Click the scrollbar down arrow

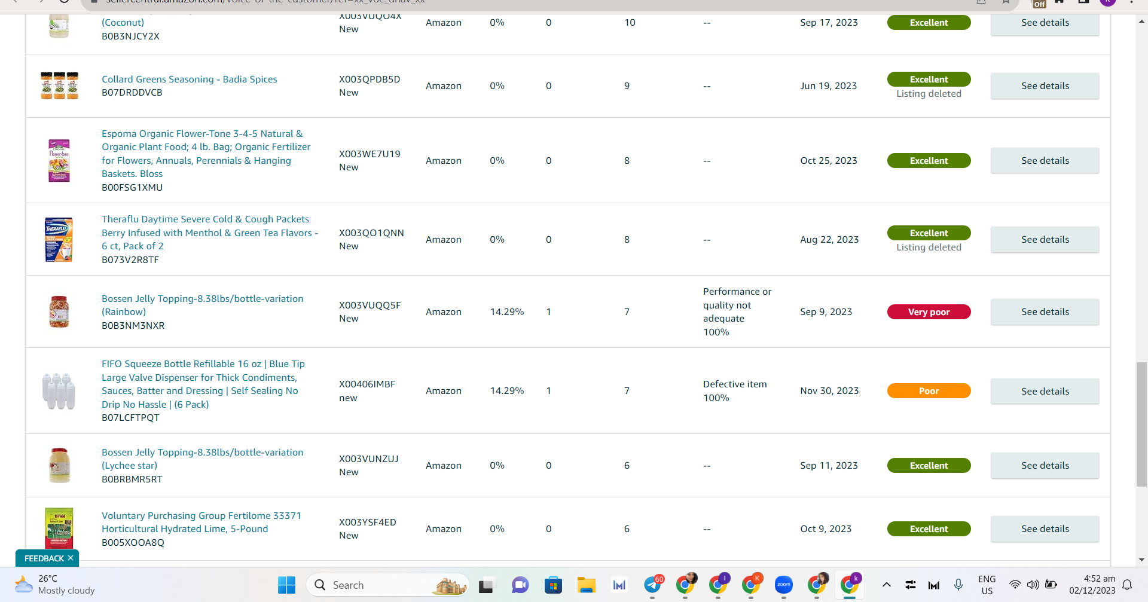(1141, 560)
